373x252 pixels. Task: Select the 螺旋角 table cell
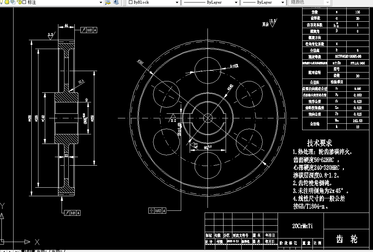[x=315, y=31]
